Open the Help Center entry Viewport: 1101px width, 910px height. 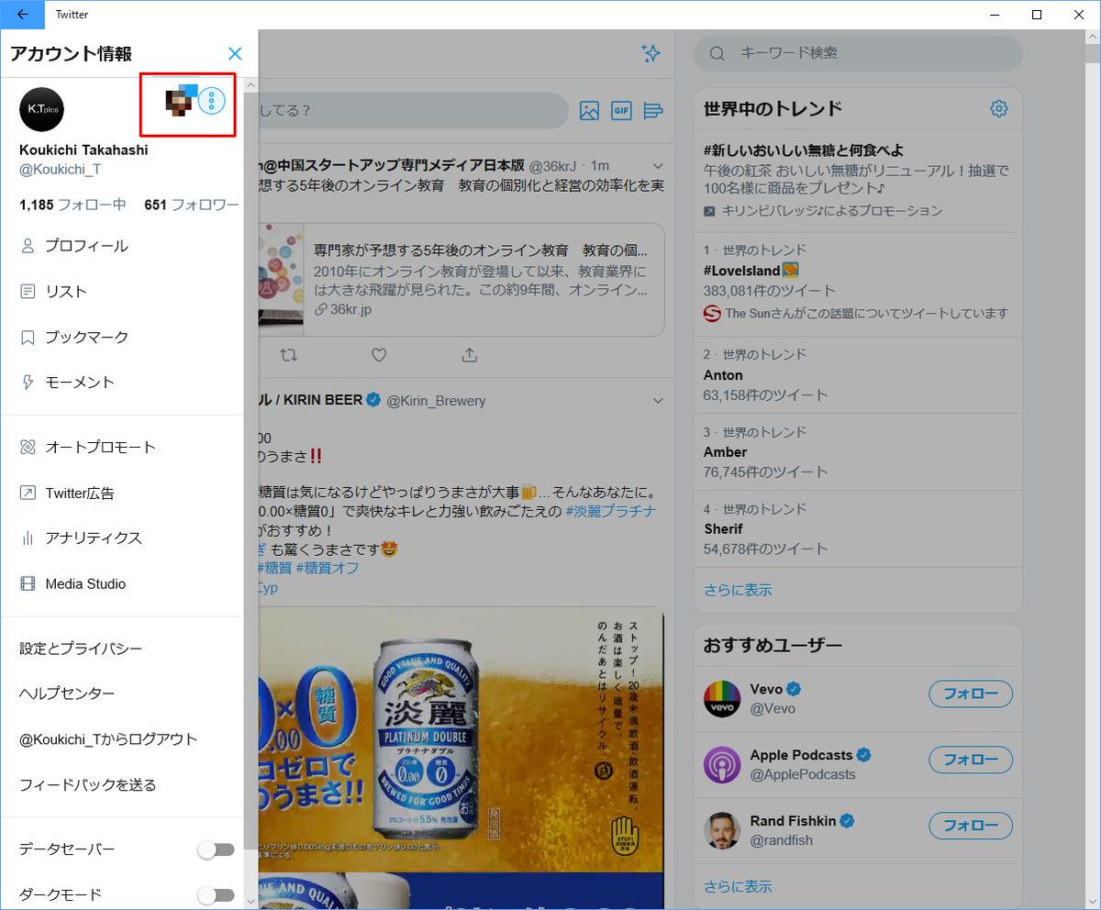123,694
